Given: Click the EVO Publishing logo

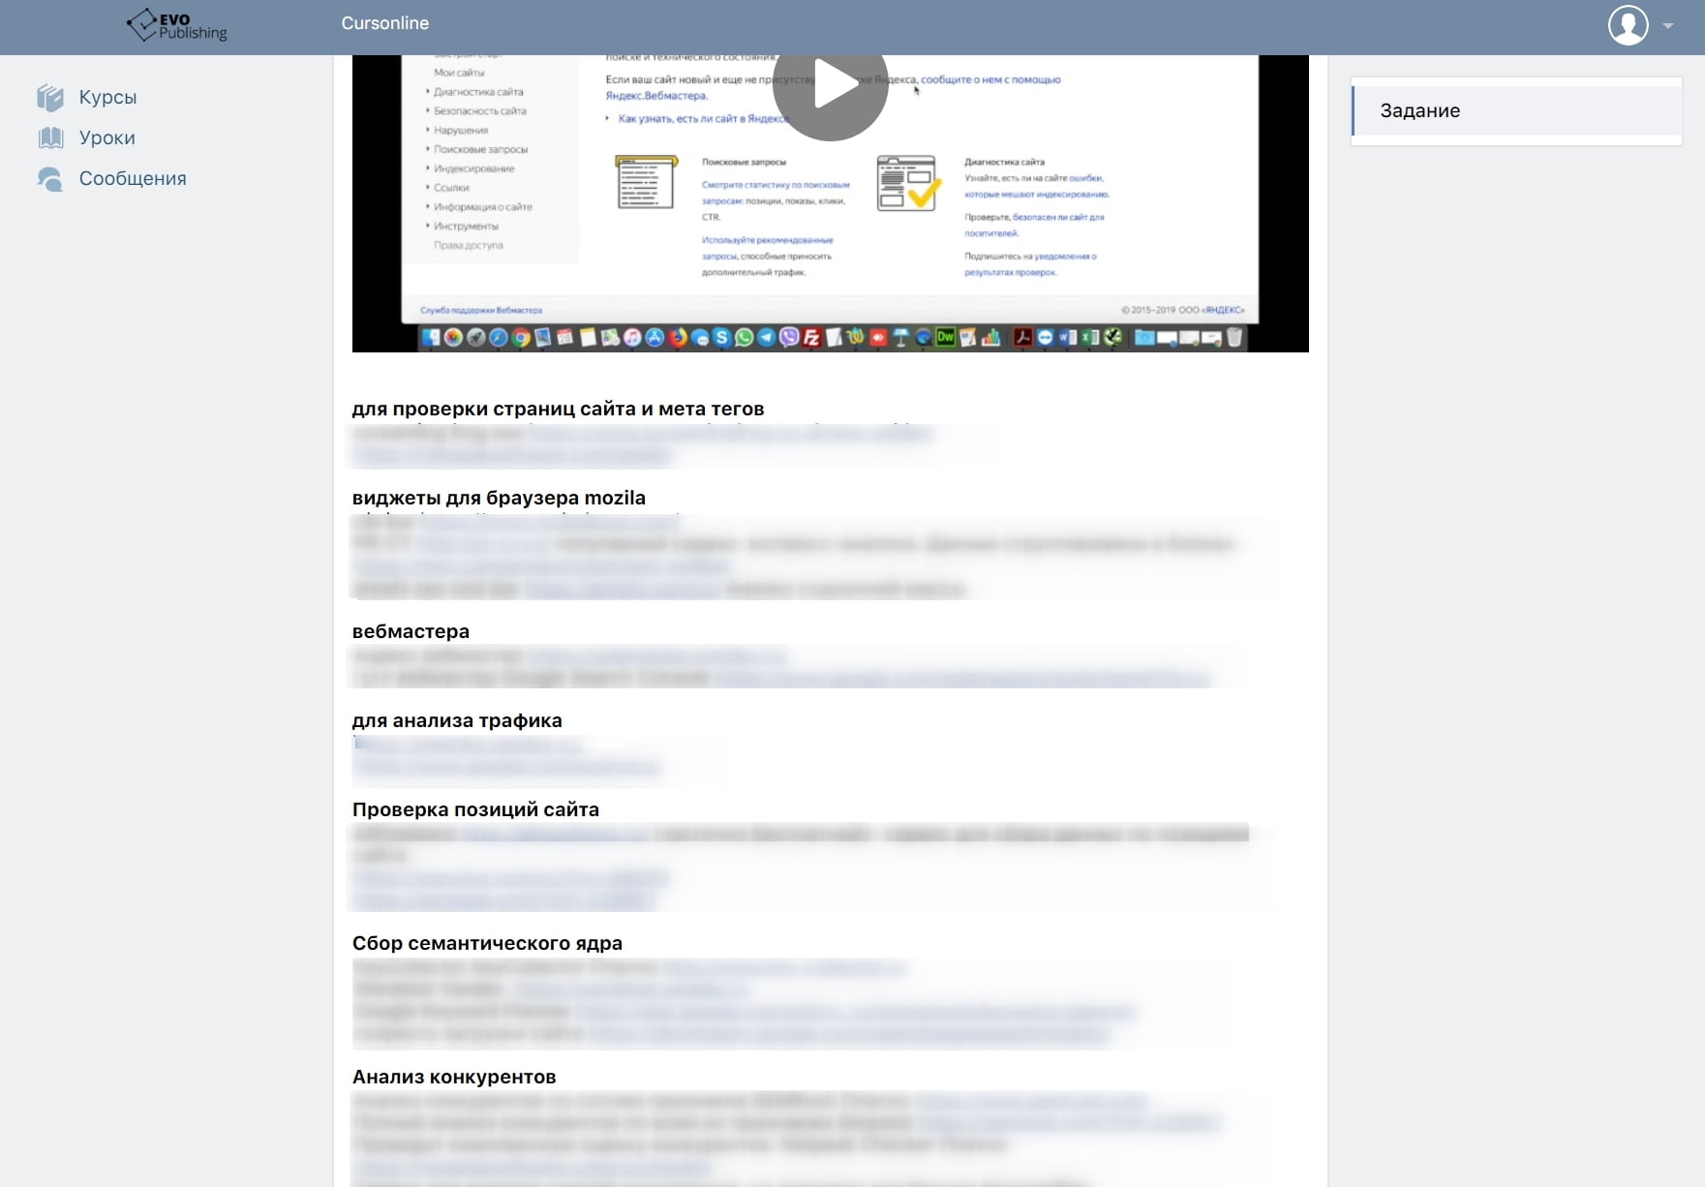Looking at the screenshot, I should (x=176, y=25).
